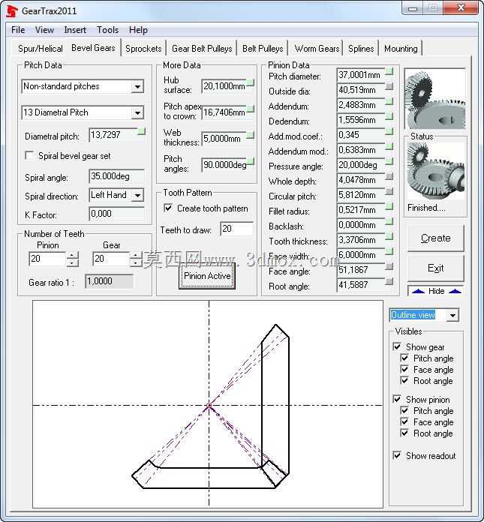Screen dimensions: 484x522
Task: Click the Create button
Action: [x=436, y=238]
